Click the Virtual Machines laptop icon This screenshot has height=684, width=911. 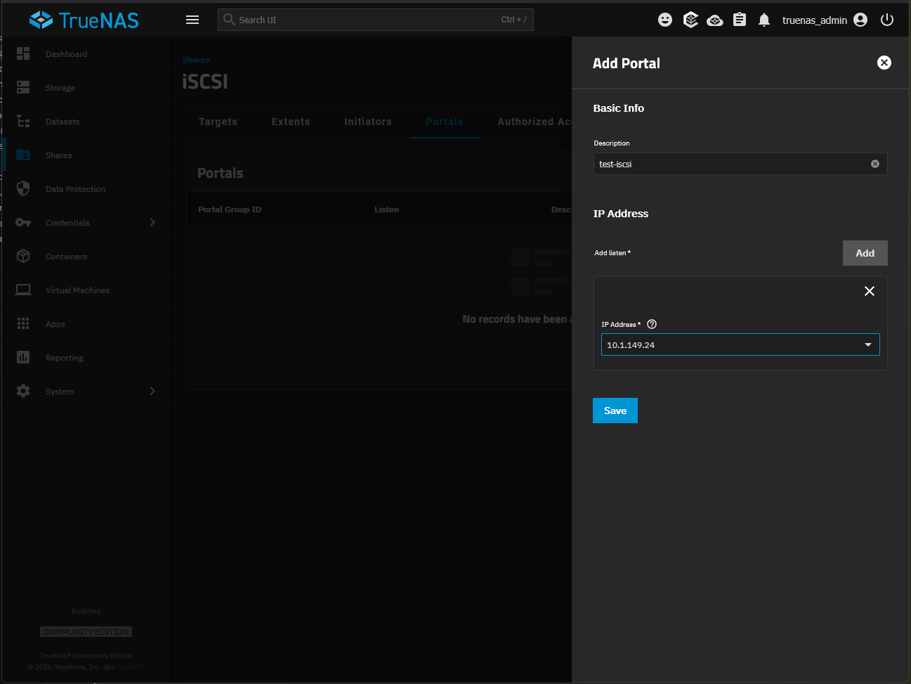pyautogui.click(x=23, y=290)
